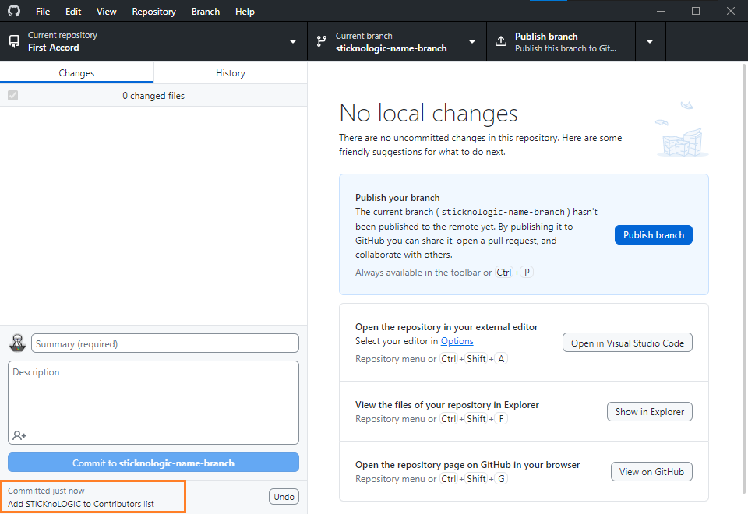Click the Add STICKnoLOGIC to Contributors list text
The image size is (748, 514).
tap(81, 504)
